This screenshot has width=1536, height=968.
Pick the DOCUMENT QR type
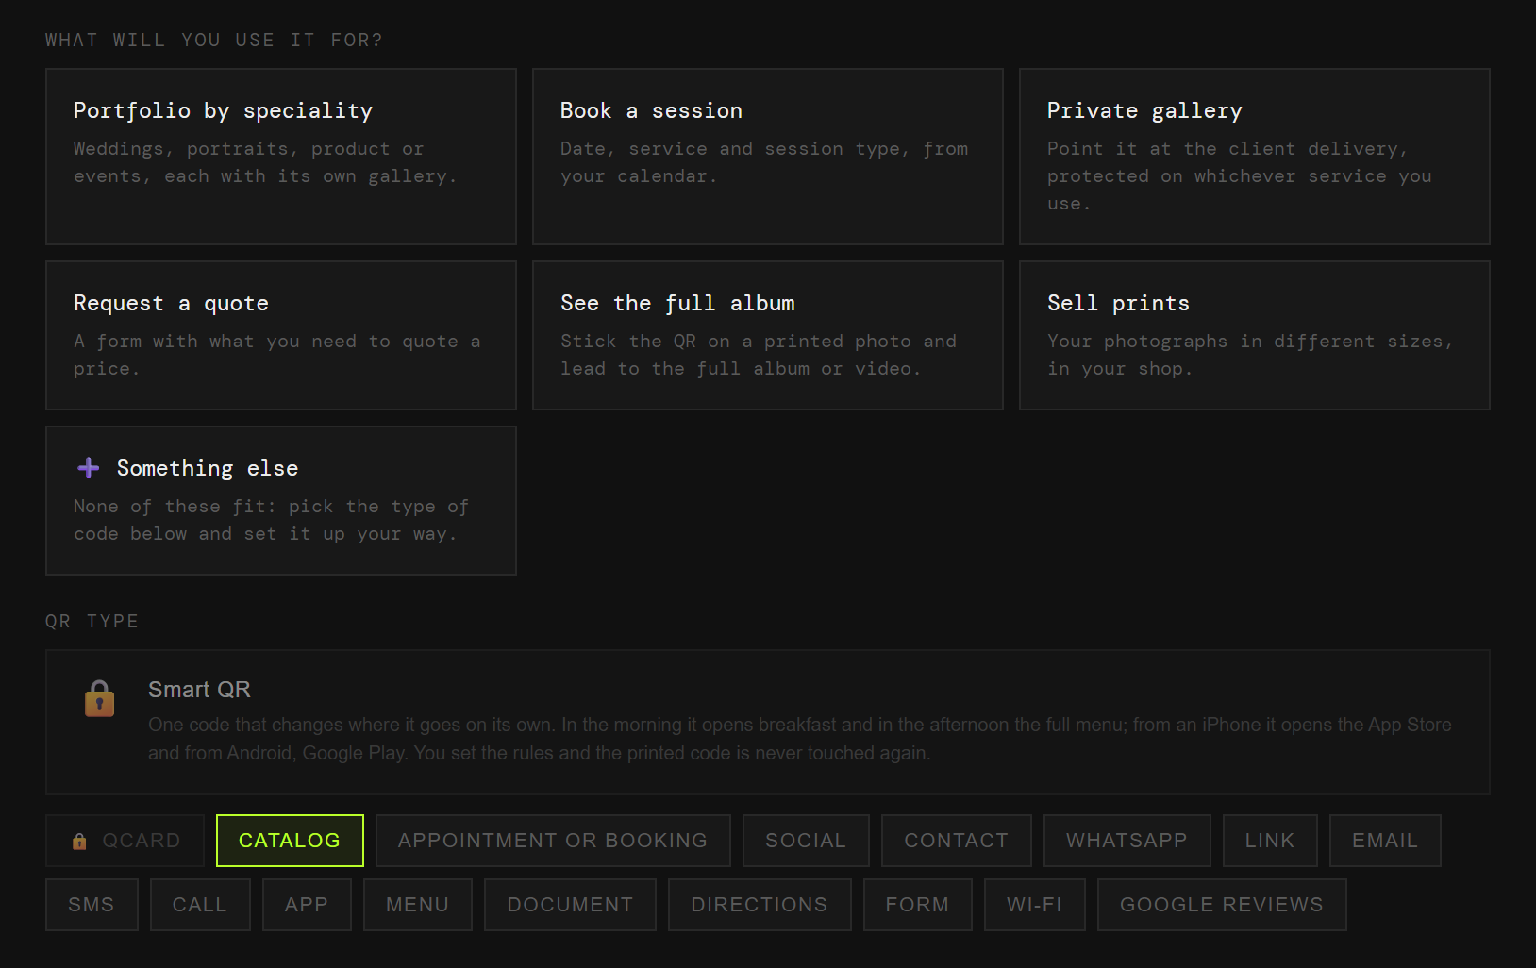pyautogui.click(x=571, y=905)
